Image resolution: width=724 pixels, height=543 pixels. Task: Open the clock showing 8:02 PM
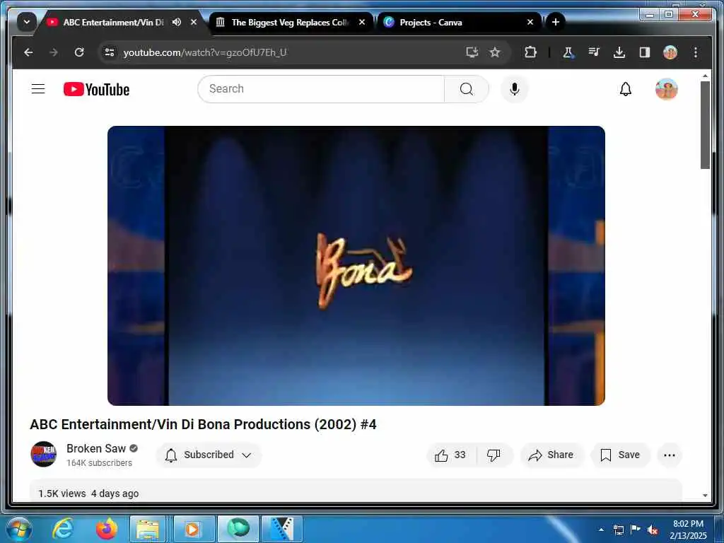click(688, 530)
